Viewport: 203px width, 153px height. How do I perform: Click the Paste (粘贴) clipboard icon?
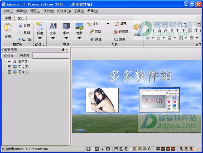[x=8, y=27]
